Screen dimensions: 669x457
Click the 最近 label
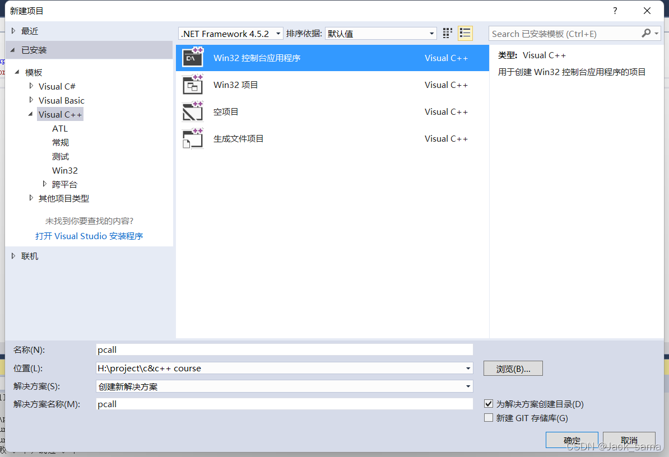(30, 31)
